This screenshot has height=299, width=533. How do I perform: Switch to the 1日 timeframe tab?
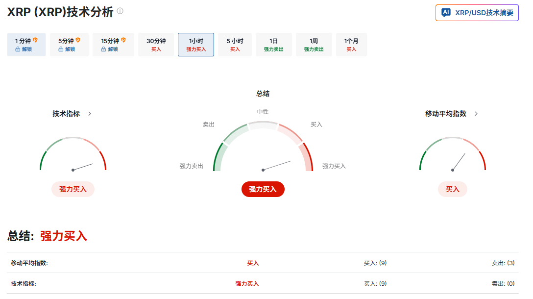(x=274, y=45)
